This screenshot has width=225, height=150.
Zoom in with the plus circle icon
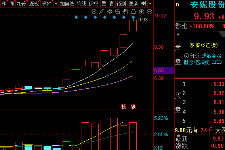(141, 11)
